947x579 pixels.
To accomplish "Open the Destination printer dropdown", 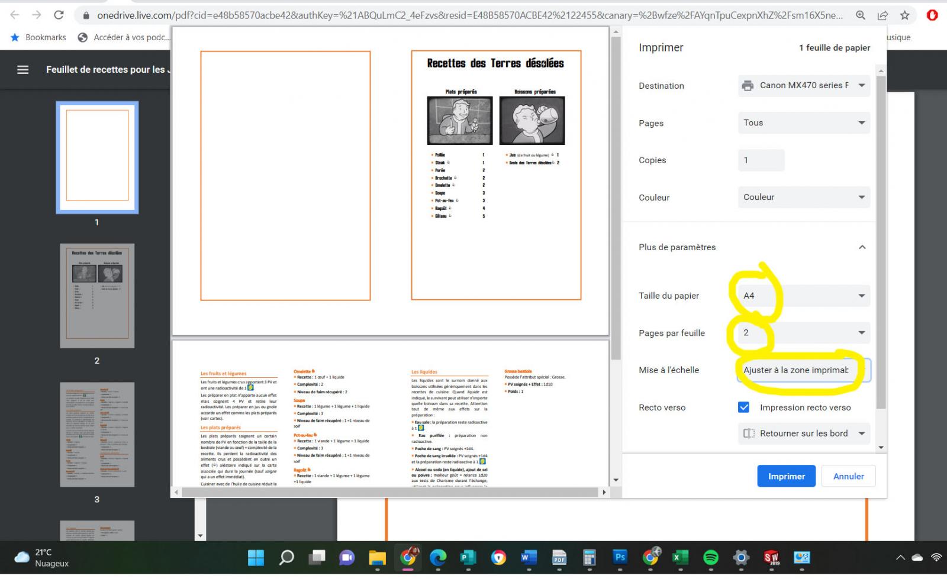I will point(803,86).
